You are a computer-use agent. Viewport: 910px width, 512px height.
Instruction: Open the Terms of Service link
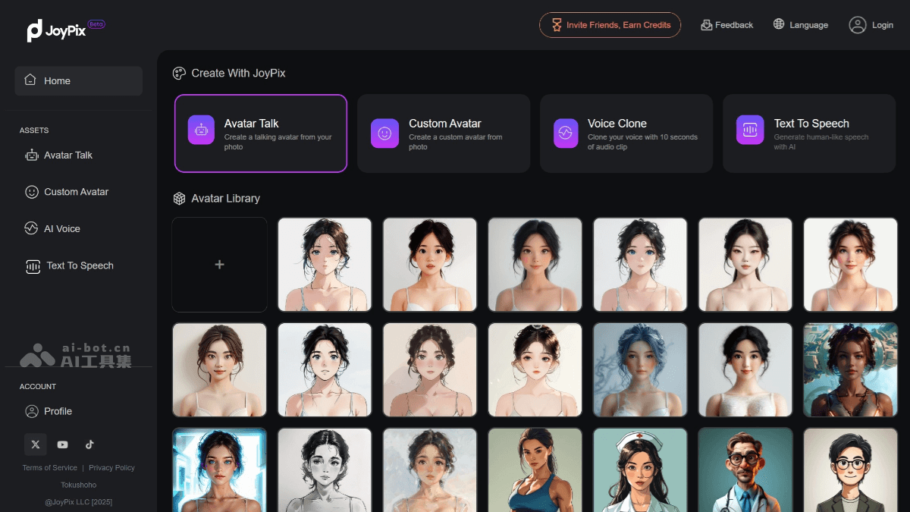click(50, 468)
